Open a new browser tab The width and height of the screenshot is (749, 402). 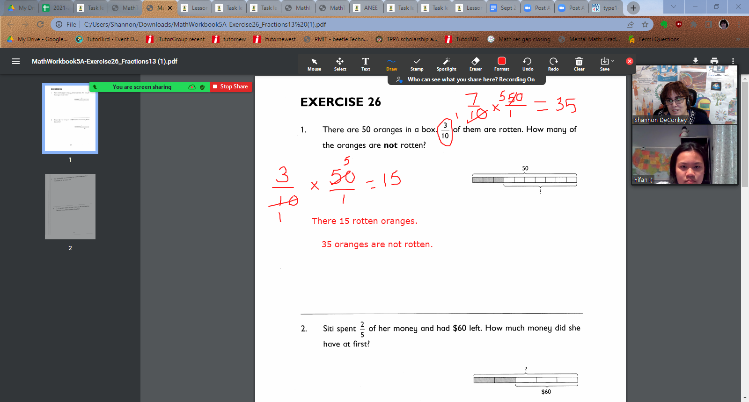click(x=633, y=7)
